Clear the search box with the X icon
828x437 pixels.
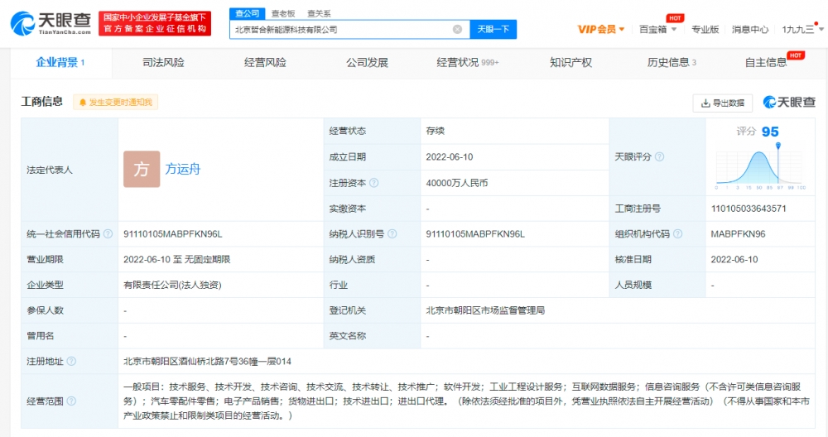pos(457,30)
